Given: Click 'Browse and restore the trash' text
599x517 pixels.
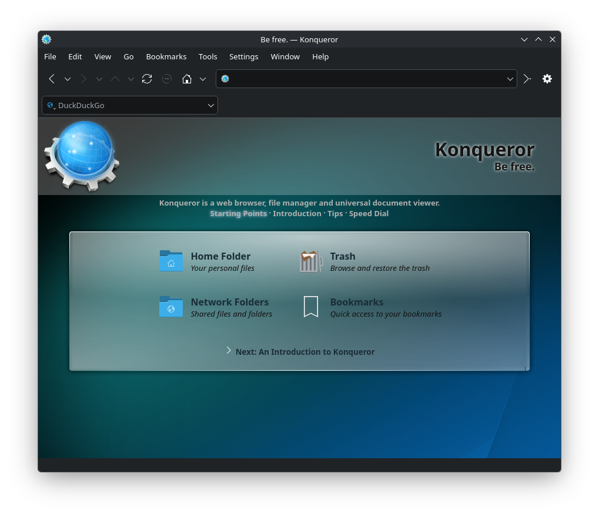Looking at the screenshot, I should tap(380, 268).
